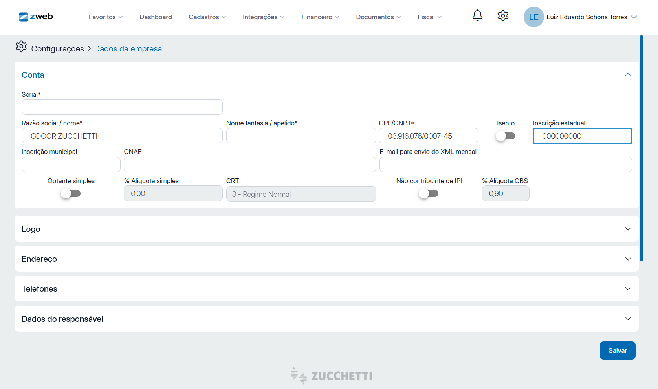Click the % Alíquota simples field

click(173, 193)
